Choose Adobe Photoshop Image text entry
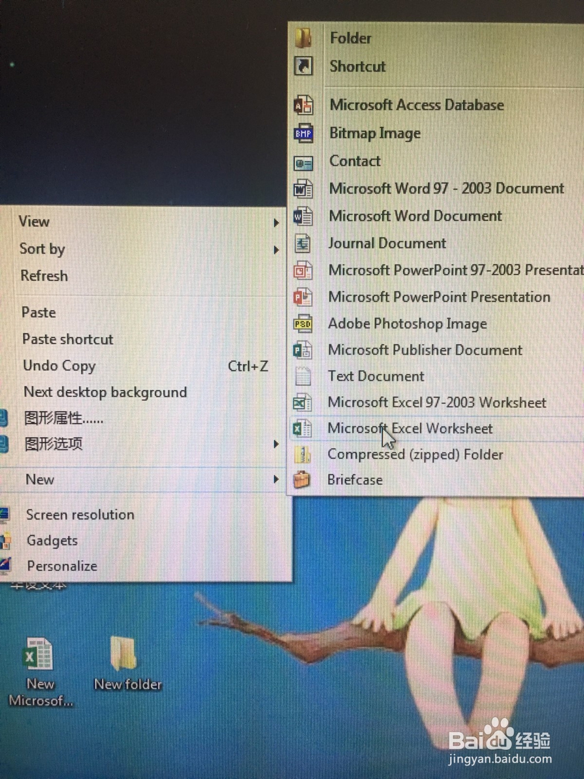The height and width of the screenshot is (779, 584). click(408, 323)
